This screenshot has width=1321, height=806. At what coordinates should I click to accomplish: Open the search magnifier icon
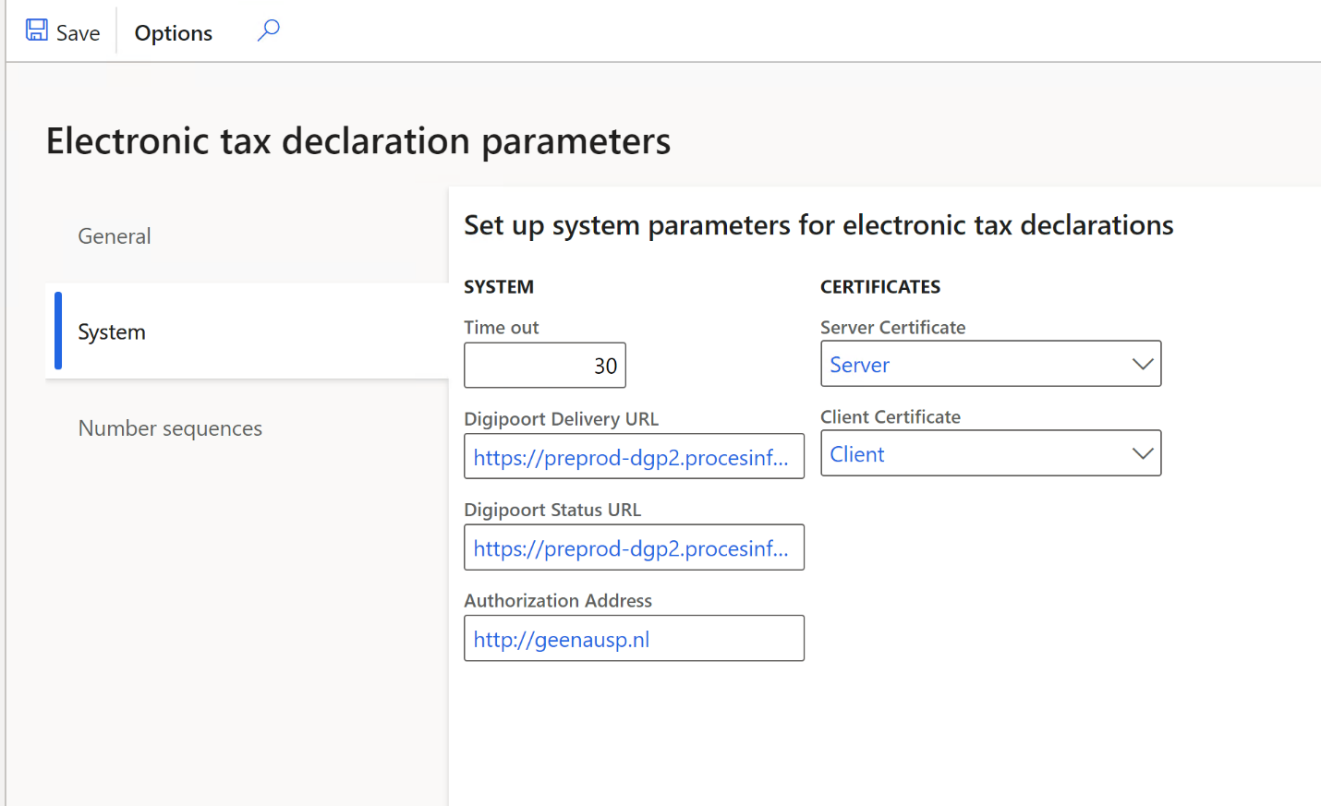(267, 30)
